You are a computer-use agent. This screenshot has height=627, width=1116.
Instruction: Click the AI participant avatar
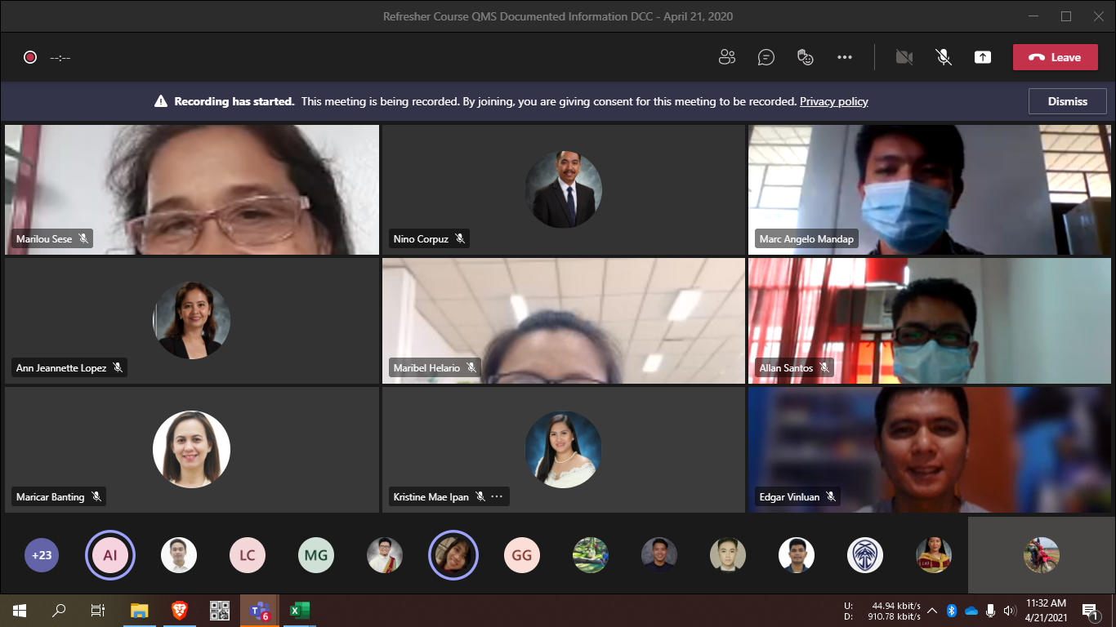coord(110,555)
